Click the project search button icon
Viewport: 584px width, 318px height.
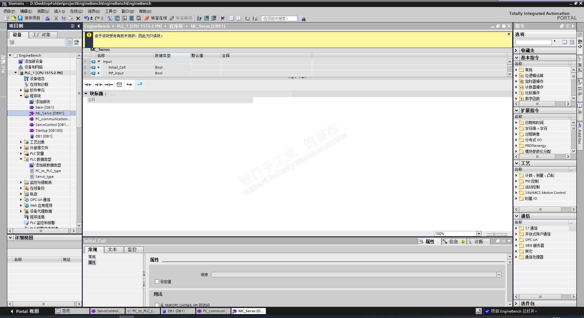(x=303, y=19)
